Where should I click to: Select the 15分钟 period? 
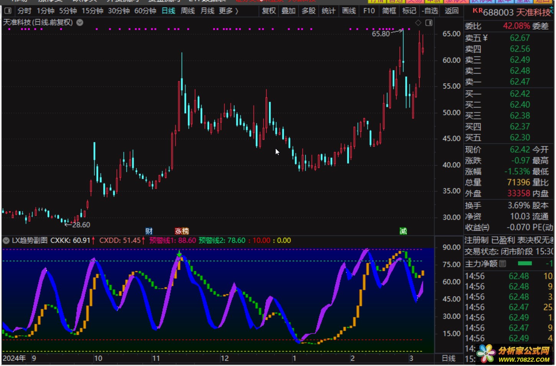[92, 11]
